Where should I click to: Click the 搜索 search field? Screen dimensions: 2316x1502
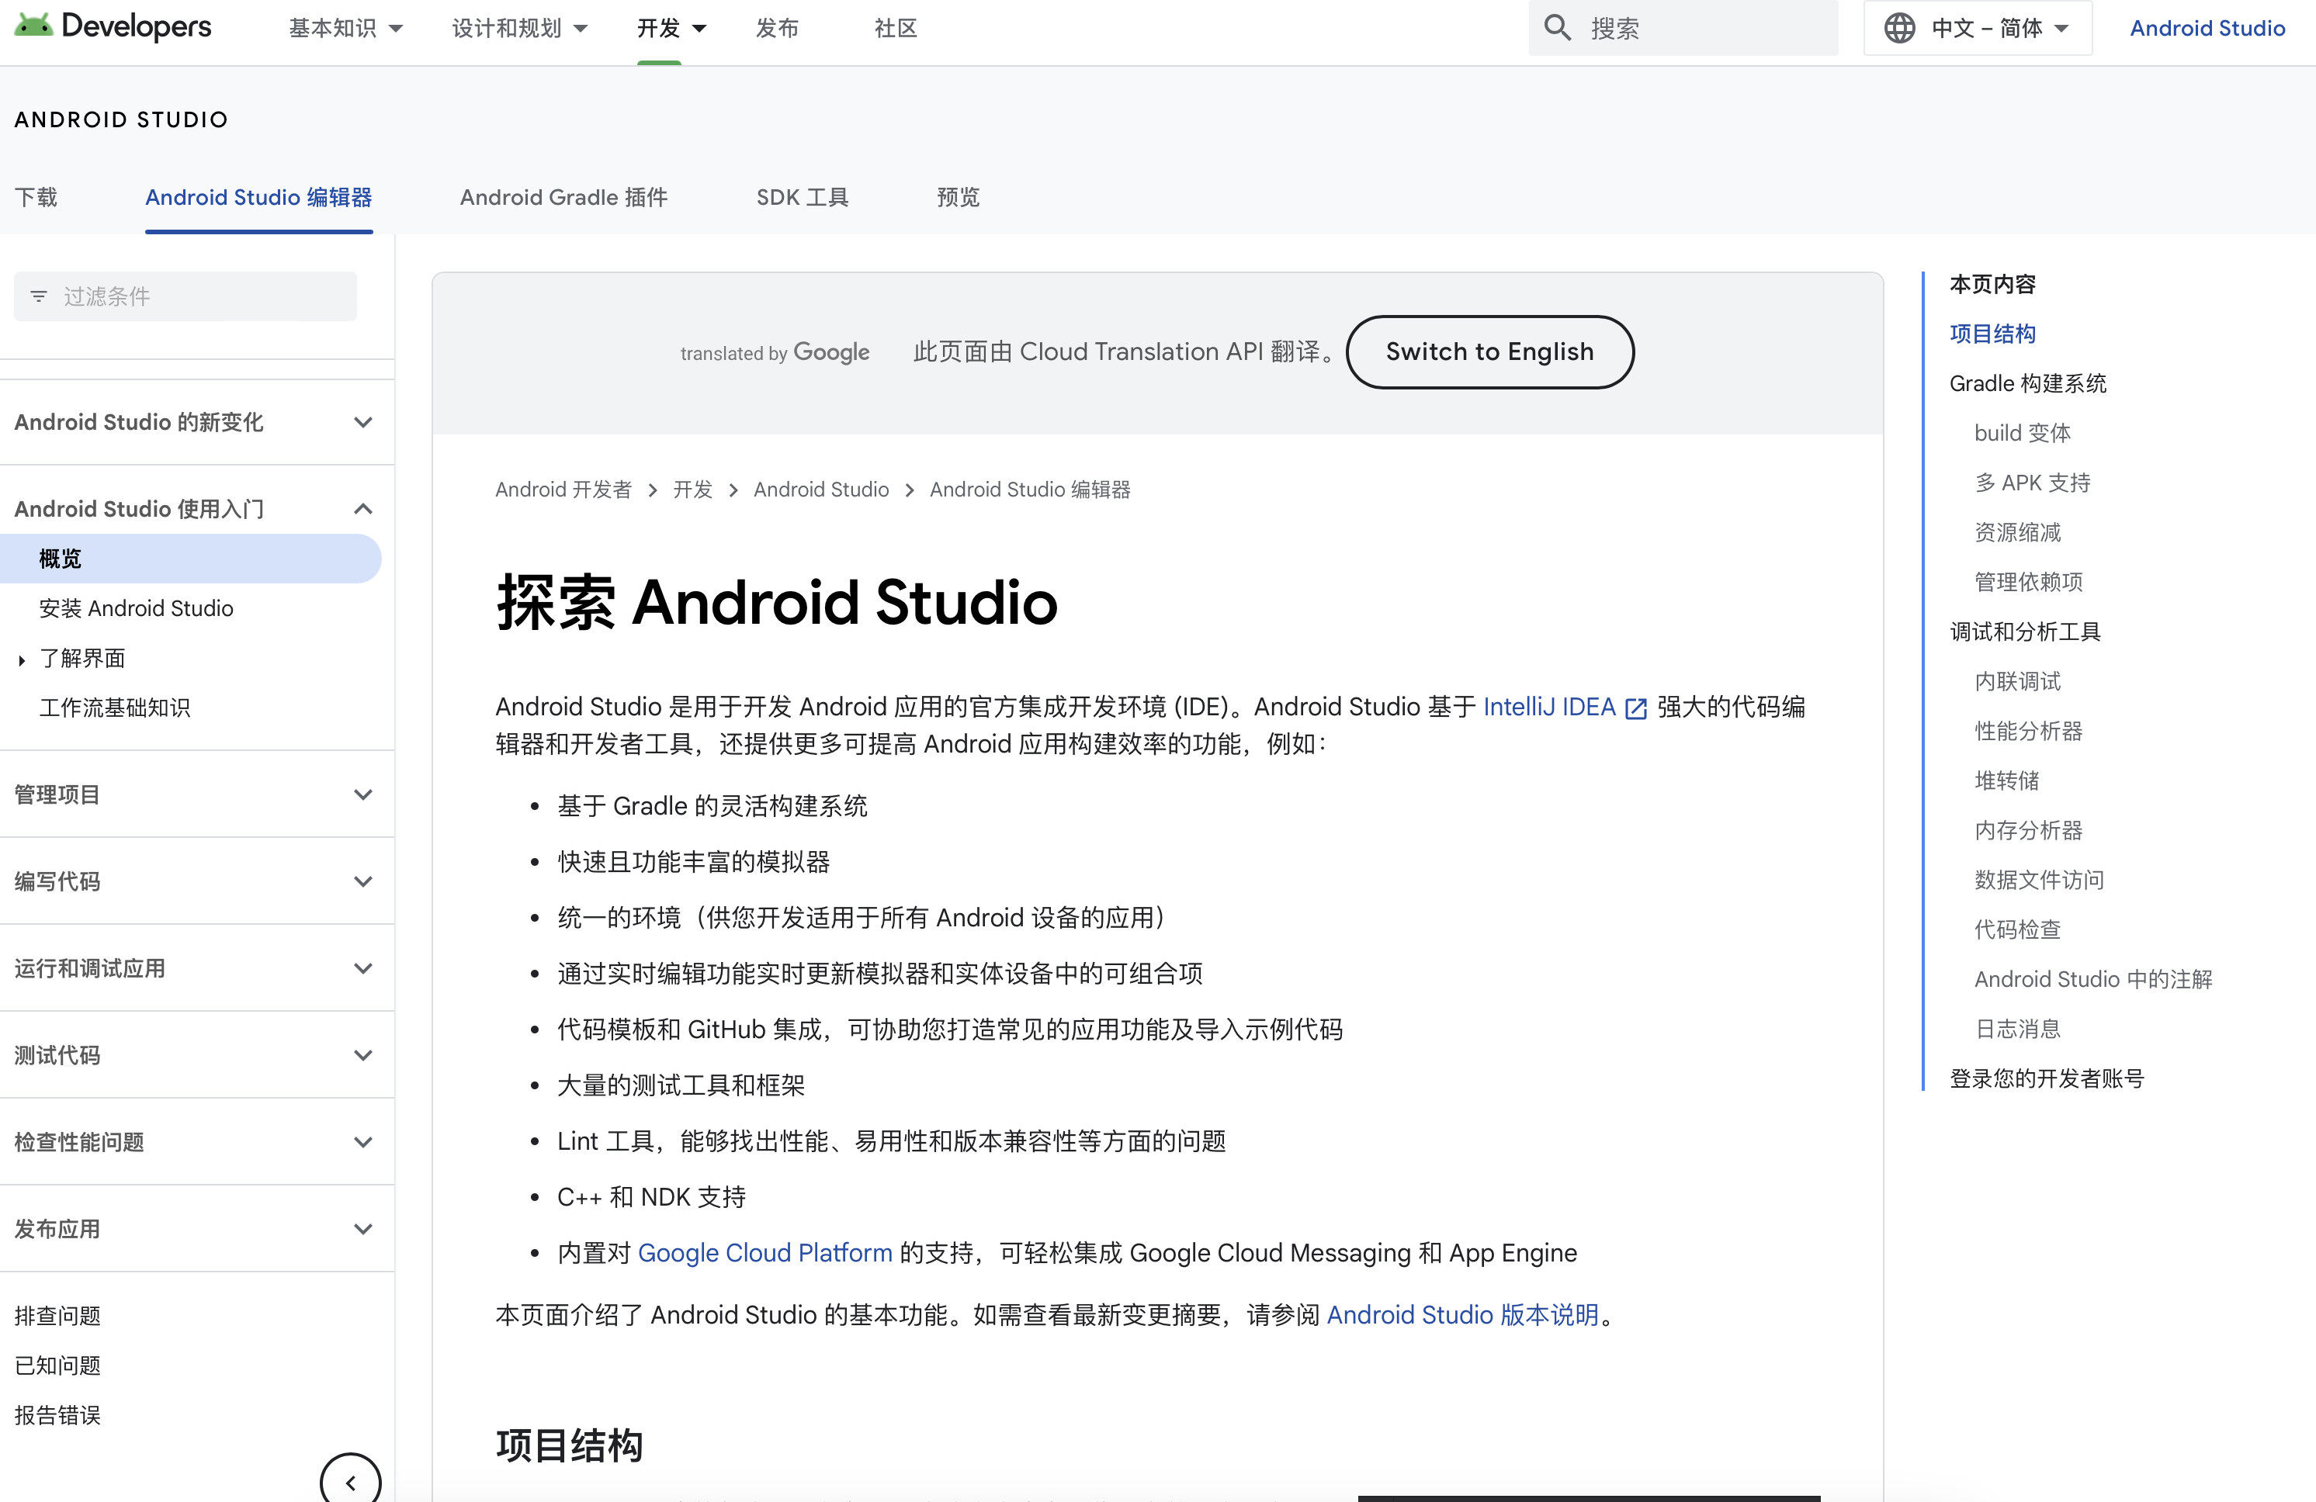[1683, 28]
